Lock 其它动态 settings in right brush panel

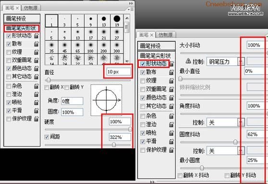click(x=171, y=106)
